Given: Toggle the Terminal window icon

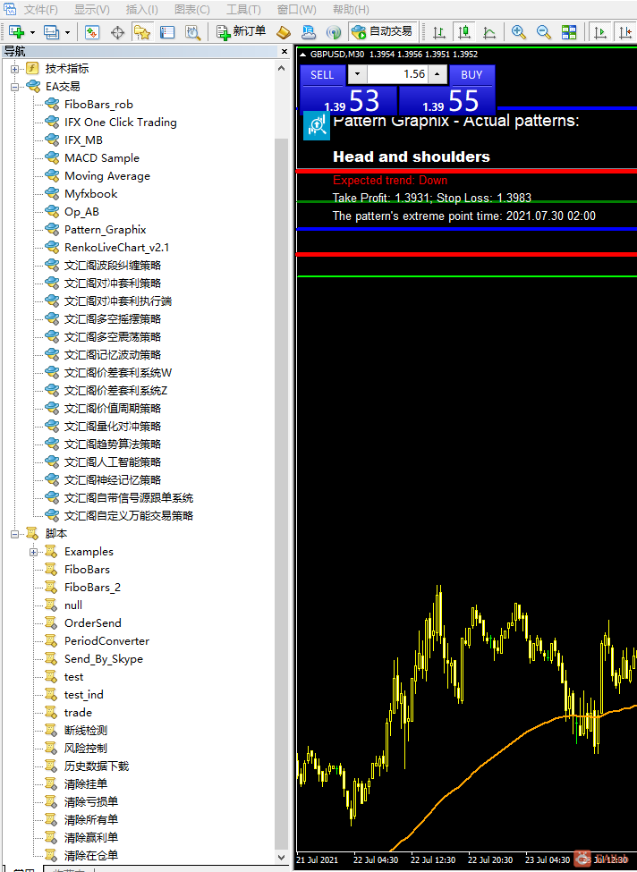Looking at the screenshot, I should pos(167,32).
